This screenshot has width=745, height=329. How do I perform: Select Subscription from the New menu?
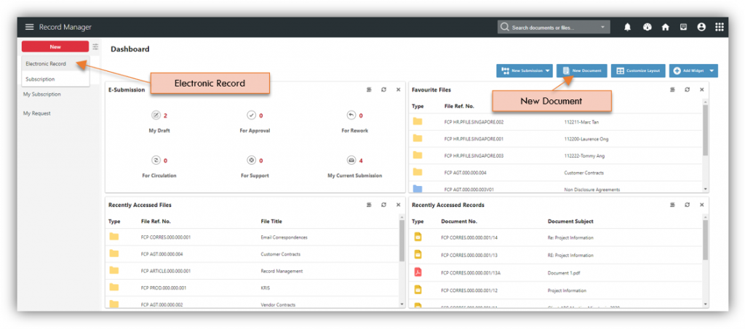(x=40, y=79)
